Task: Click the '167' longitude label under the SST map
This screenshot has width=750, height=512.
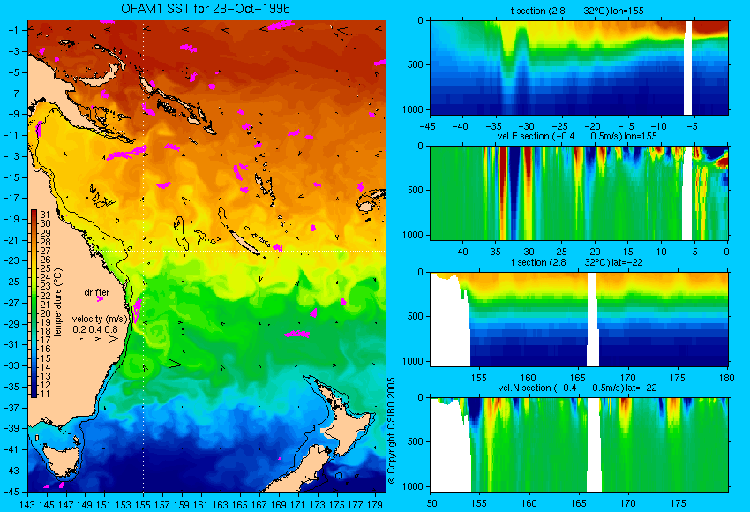Action: pos(259,505)
